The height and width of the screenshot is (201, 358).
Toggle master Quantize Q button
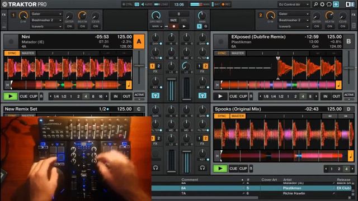205,26
